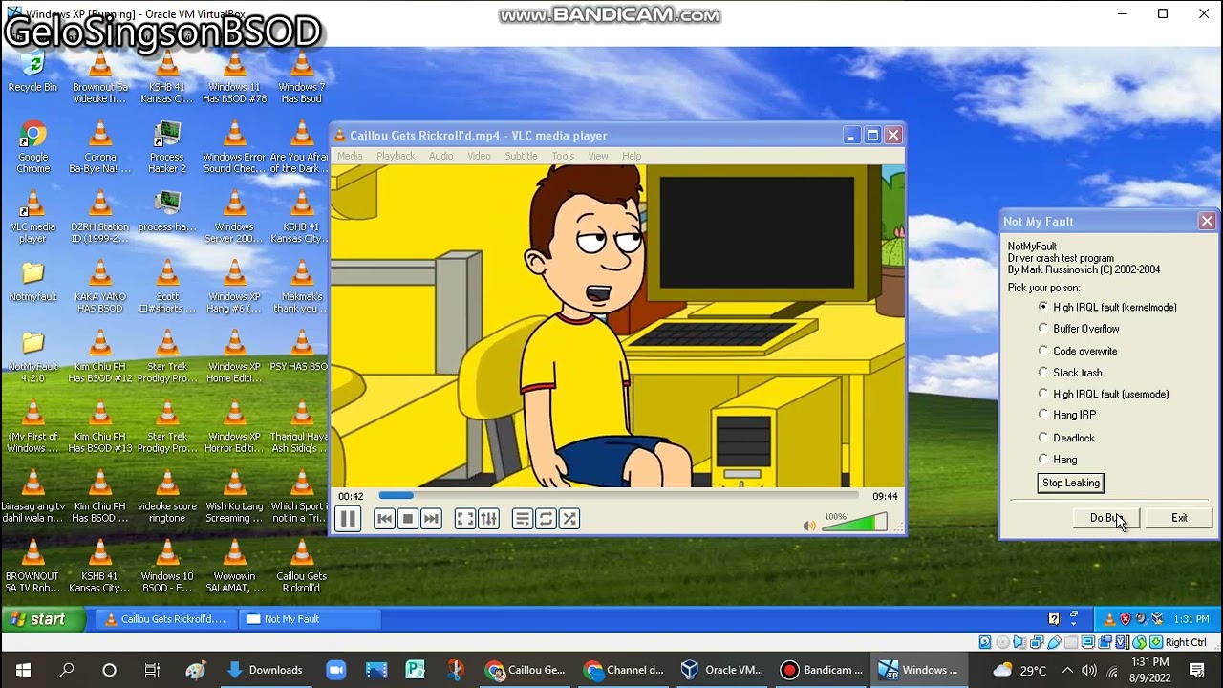Select the Buffer Overflow option
1223x688 pixels.
click(1079, 329)
